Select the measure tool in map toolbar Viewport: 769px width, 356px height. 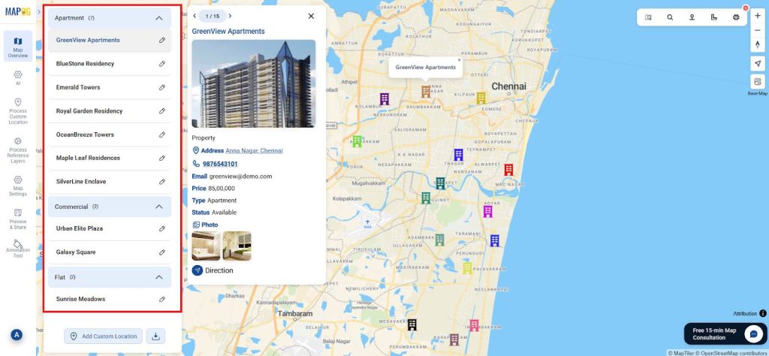714,17
